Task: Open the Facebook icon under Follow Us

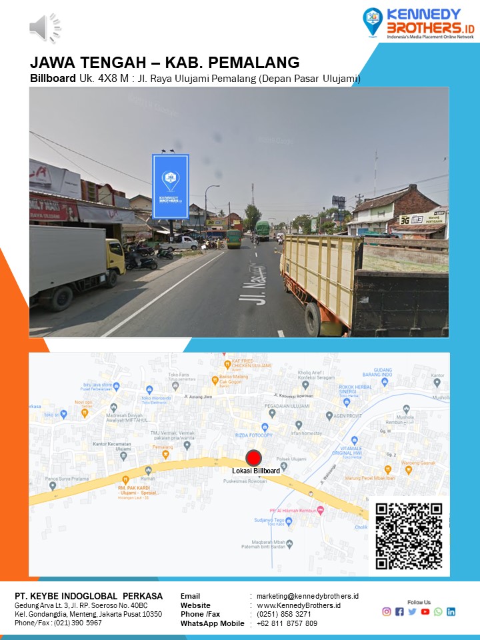Action: click(399, 611)
